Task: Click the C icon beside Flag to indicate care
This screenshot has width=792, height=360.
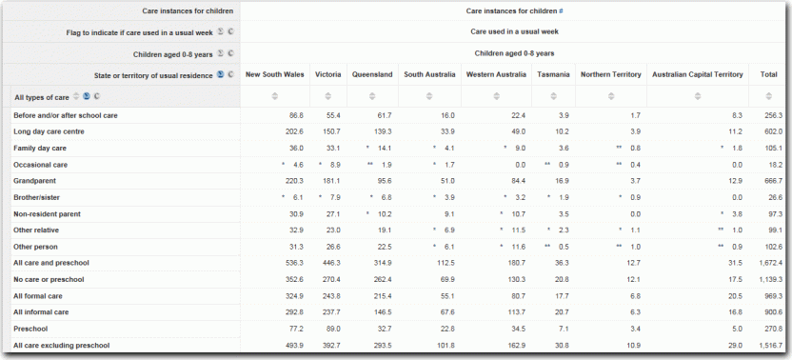Action: pyautogui.click(x=230, y=31)
